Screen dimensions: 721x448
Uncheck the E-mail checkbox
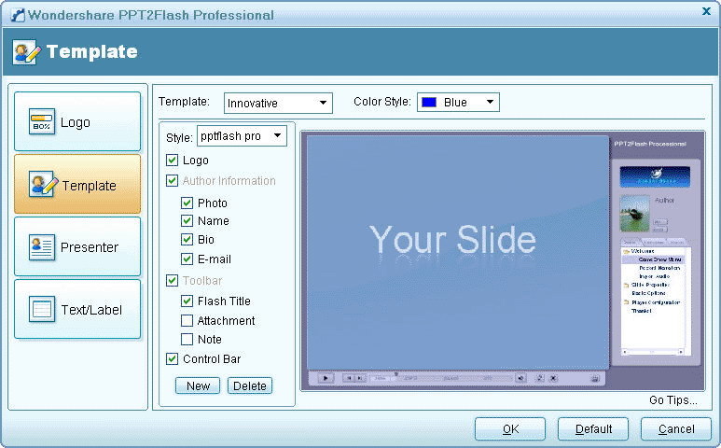click(x=187, y=259)
